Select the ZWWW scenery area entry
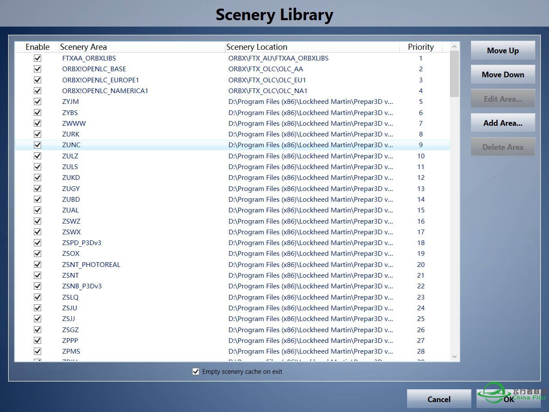 [74, 124]
